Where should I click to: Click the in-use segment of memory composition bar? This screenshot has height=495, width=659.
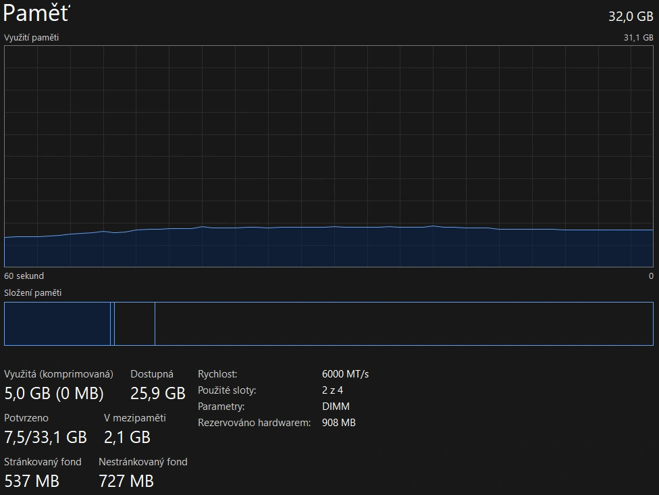[57, 323]
